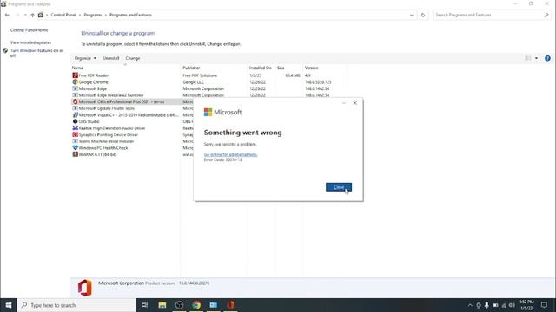This screenshot has height=312, width=556.
Task: Expand the address bar history dropdown
Action: tap(411, 15)
